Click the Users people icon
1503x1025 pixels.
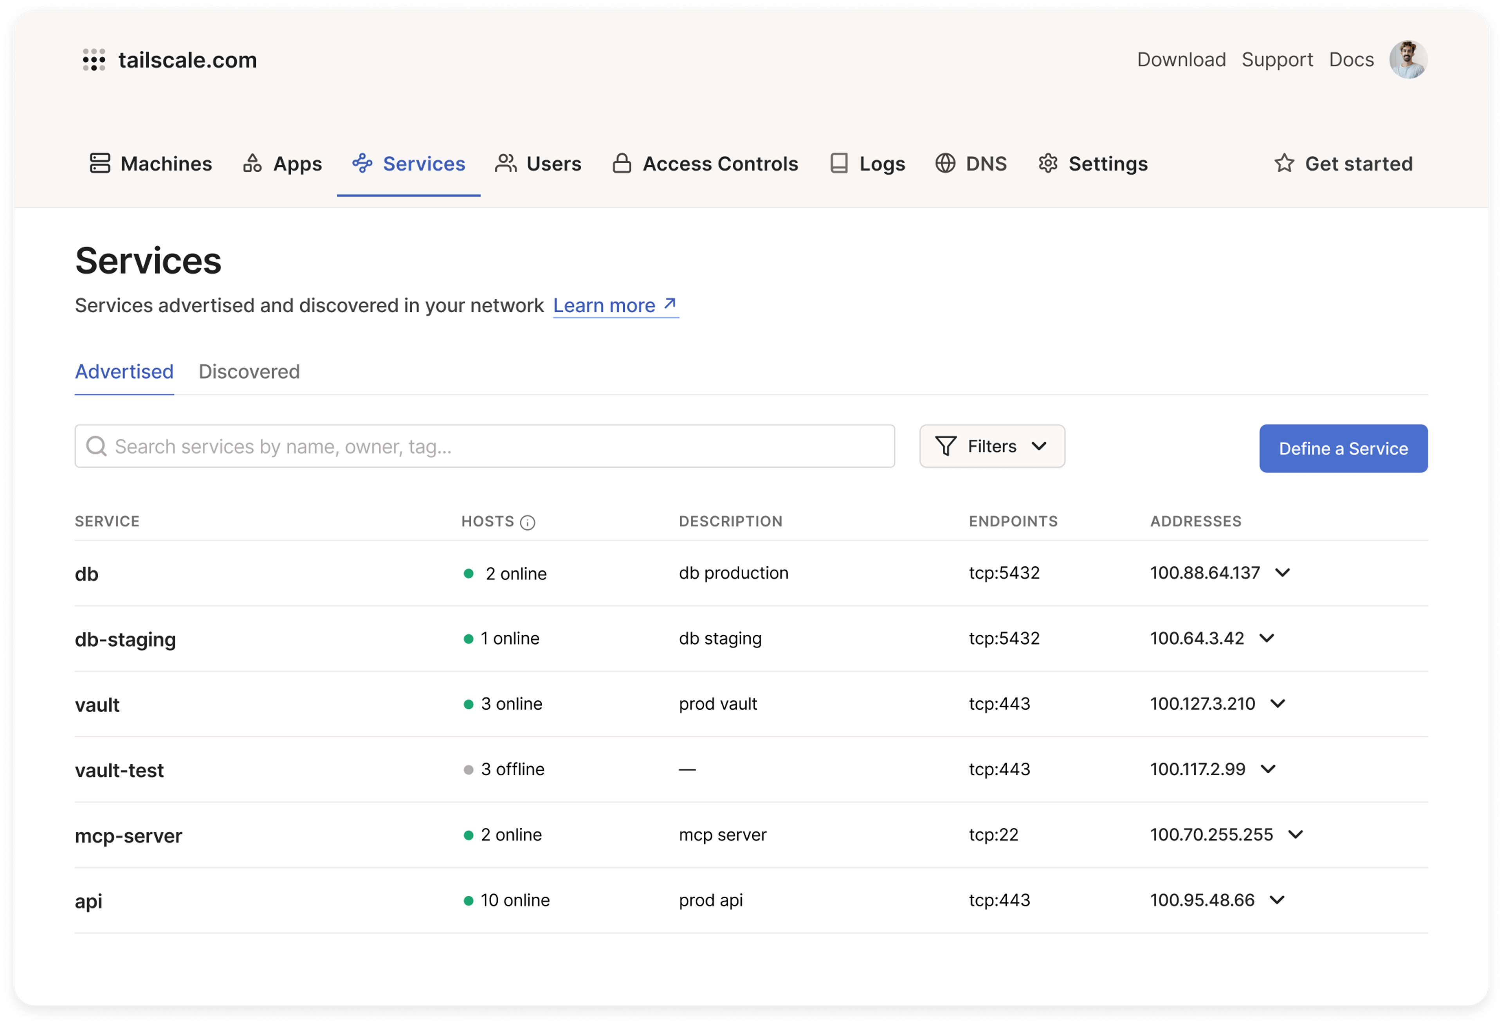[505, 163]
